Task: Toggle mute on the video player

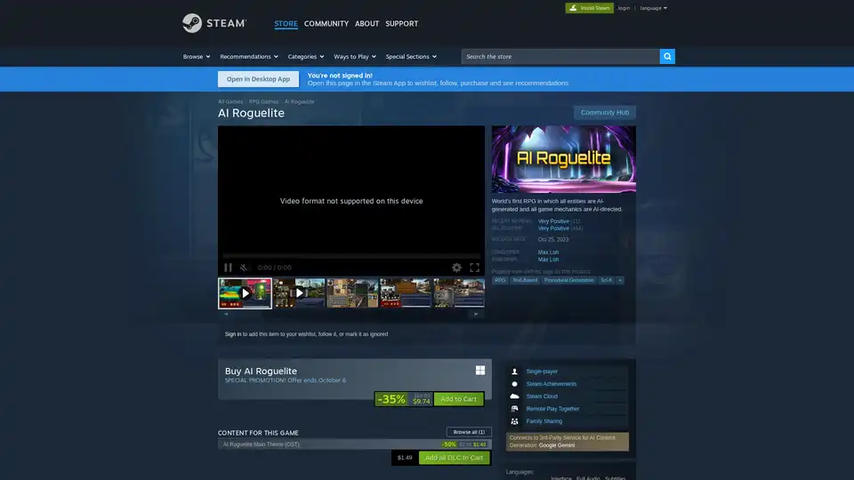Action: (245, 268)
